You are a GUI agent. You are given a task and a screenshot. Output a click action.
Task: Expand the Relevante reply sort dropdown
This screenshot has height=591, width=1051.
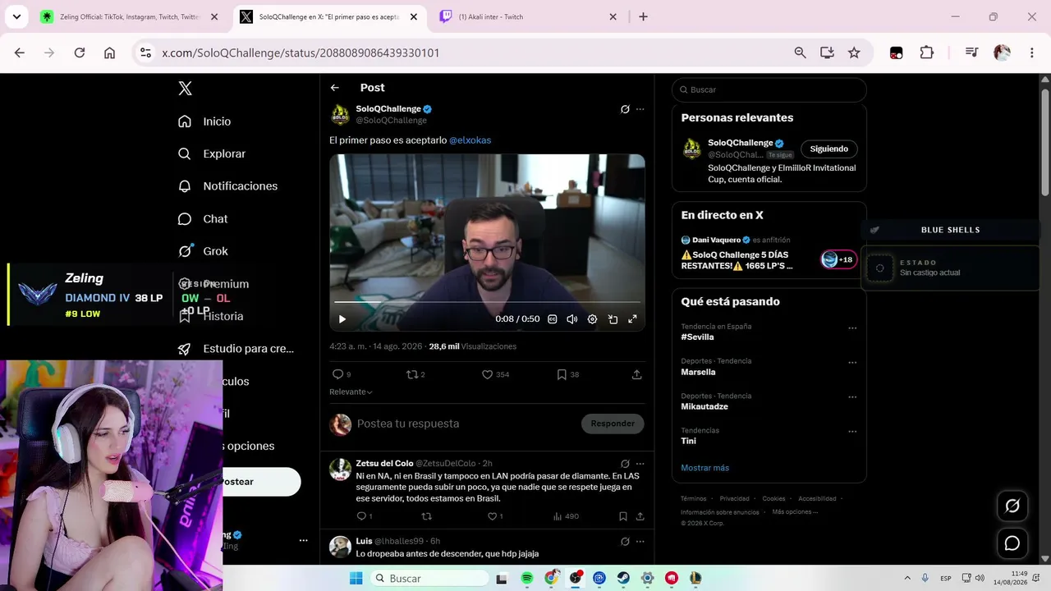(351, 392)
